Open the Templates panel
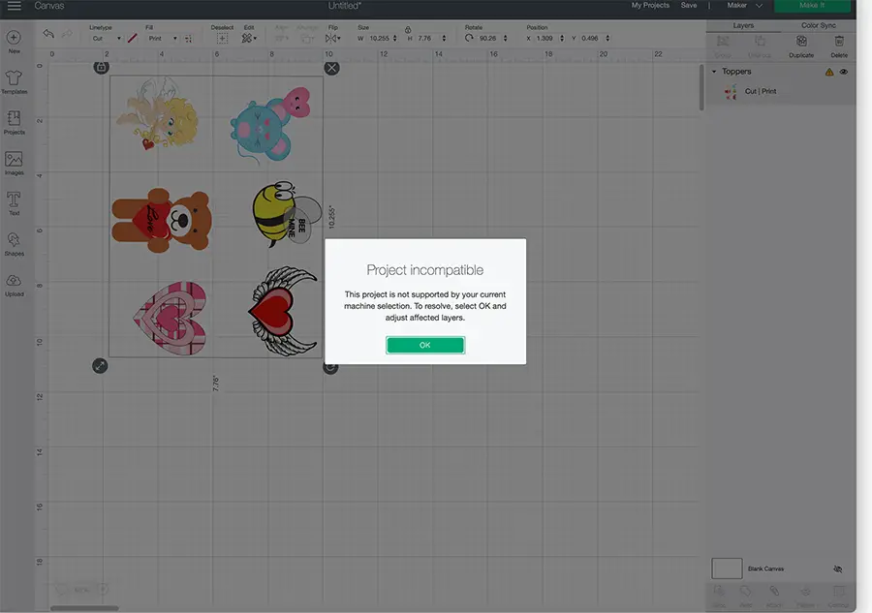Viewport: 872px width, 613px height. point(14,82)
